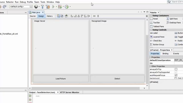
Task: Open the editor documents list dropdown arrow
Action: pos(144,12)
